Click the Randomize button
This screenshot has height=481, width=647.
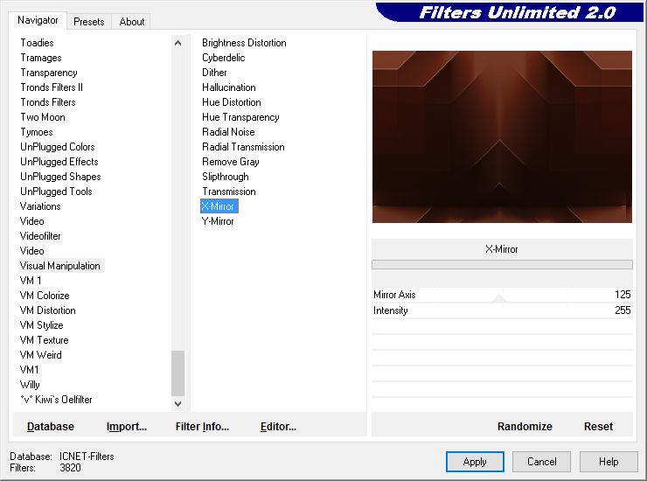coord(525,427)
